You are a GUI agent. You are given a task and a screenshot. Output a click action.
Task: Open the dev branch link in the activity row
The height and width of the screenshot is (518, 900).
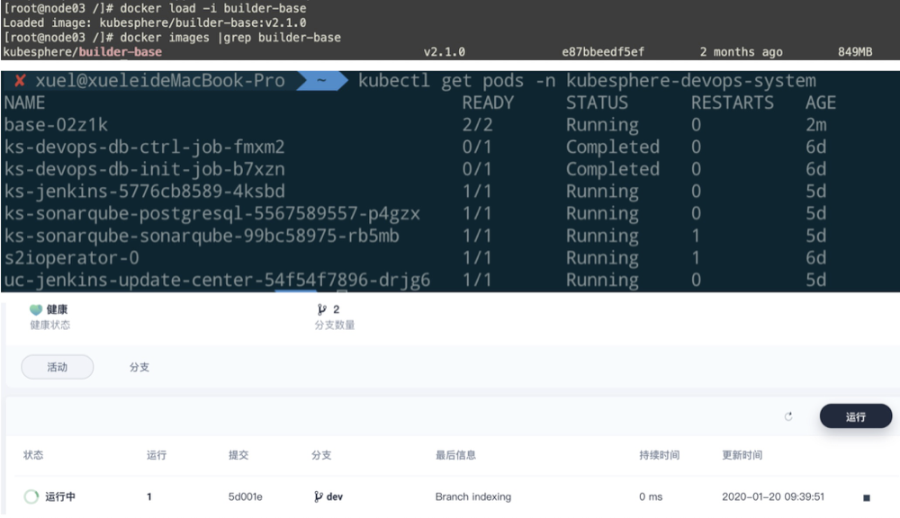coord(335,496)
